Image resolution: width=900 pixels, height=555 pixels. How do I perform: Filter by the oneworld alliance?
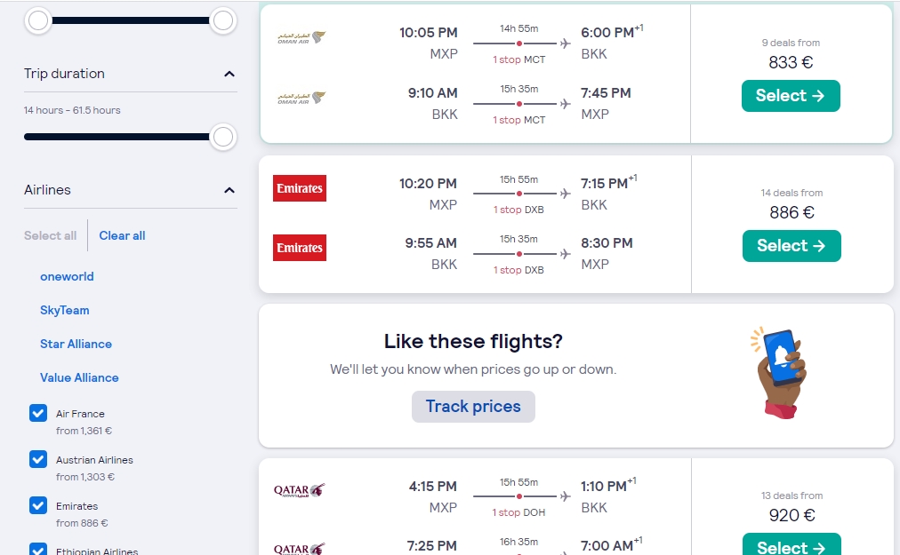[x=67, y=276]
